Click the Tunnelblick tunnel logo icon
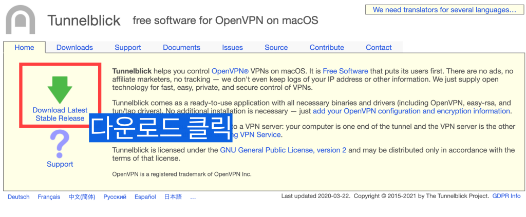The height and width of the screenshot is (217, 526). [21, 19]
